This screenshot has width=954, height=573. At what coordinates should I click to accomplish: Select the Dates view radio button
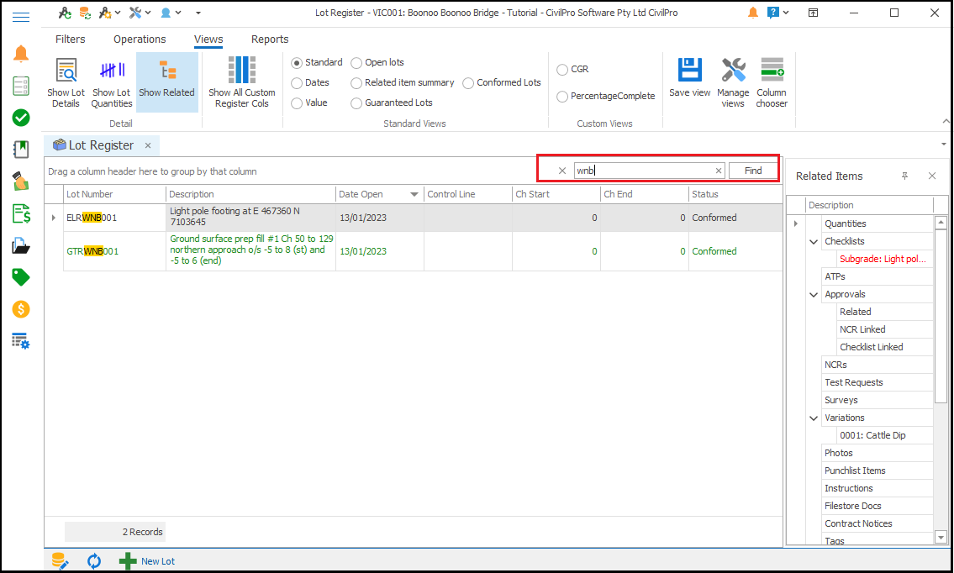(297, 82)
